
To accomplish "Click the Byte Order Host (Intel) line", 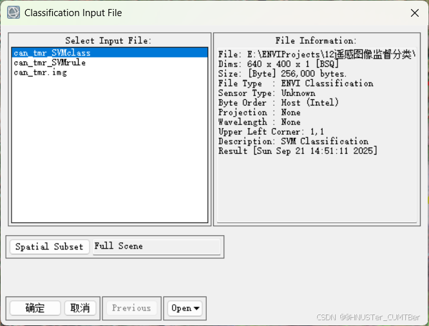I will pyautogui.click(x=278, y=102).
